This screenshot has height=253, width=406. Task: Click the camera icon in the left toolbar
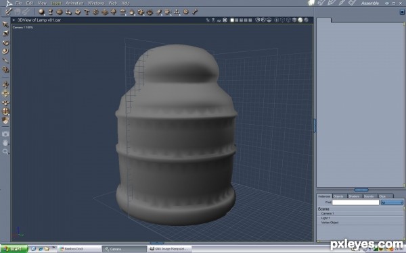pyautogui.click(x=5, y=134)
